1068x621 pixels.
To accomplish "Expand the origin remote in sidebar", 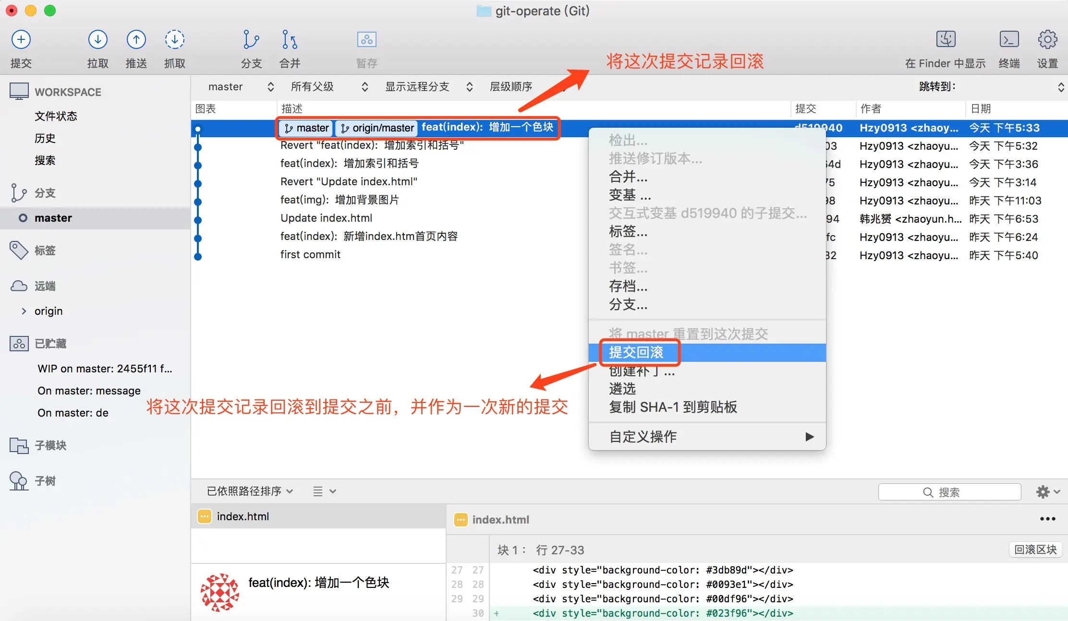I will [24, 311].
